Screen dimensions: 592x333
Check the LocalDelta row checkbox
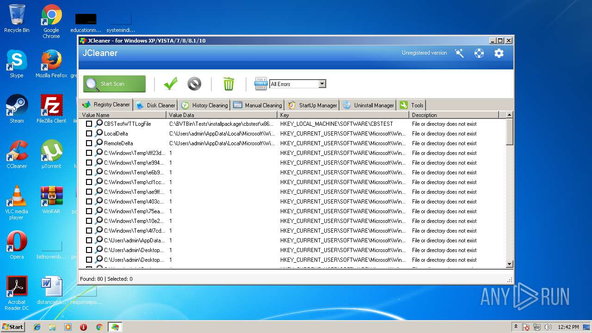[89, 134]
